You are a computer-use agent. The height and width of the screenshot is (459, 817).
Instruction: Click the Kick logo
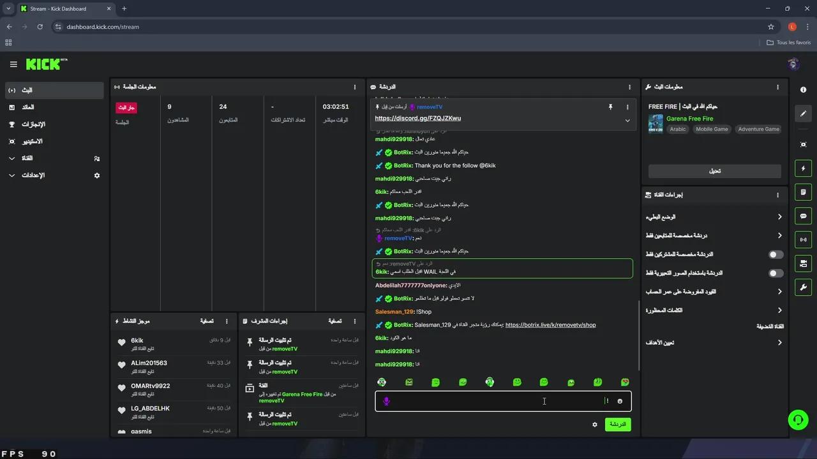pyautogui.click(x=47, y=64)
